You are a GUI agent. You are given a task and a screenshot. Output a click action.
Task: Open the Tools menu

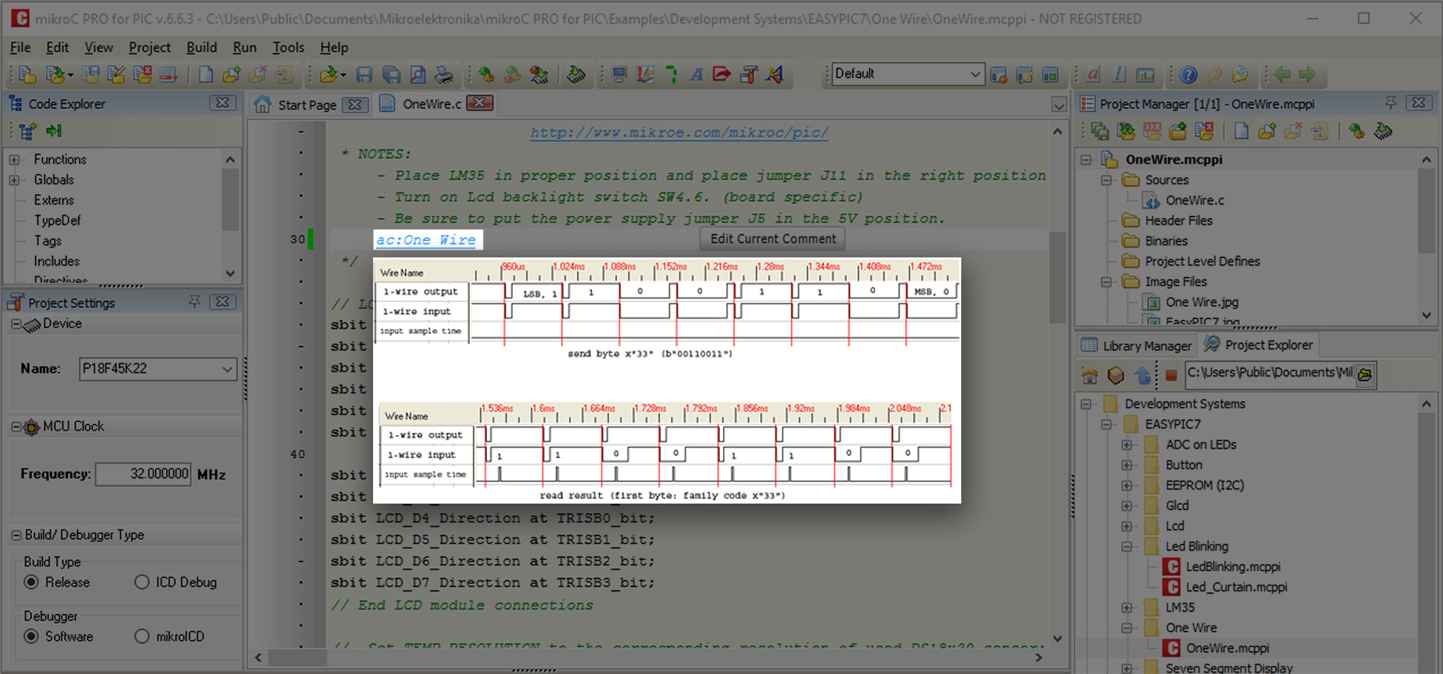point(288,48)
